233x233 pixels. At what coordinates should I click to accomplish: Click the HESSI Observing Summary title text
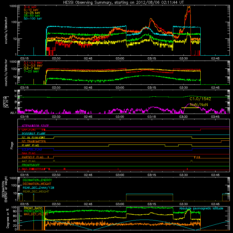[x=123, y=3]
